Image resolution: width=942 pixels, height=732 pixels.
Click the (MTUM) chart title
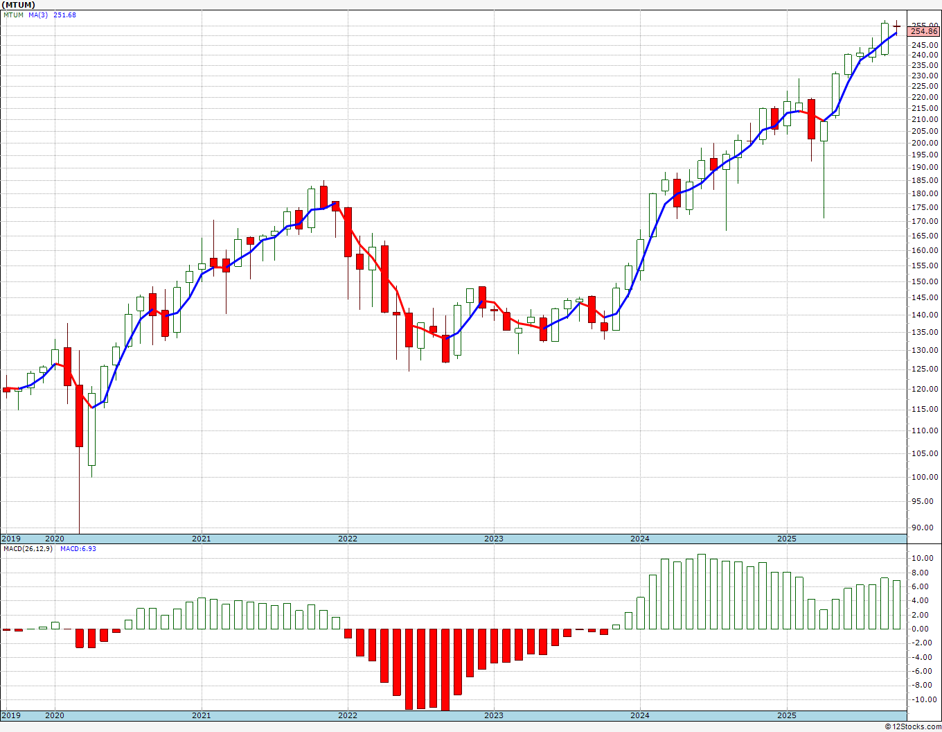pos(18,5)
